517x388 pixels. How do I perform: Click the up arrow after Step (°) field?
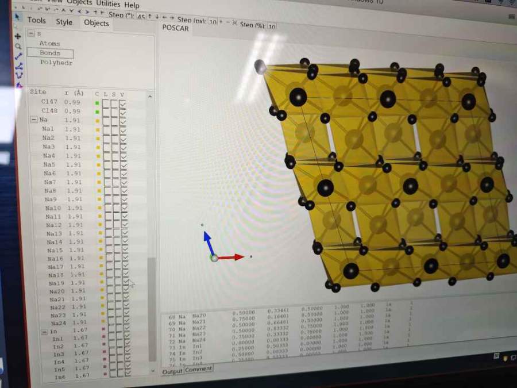150,16
